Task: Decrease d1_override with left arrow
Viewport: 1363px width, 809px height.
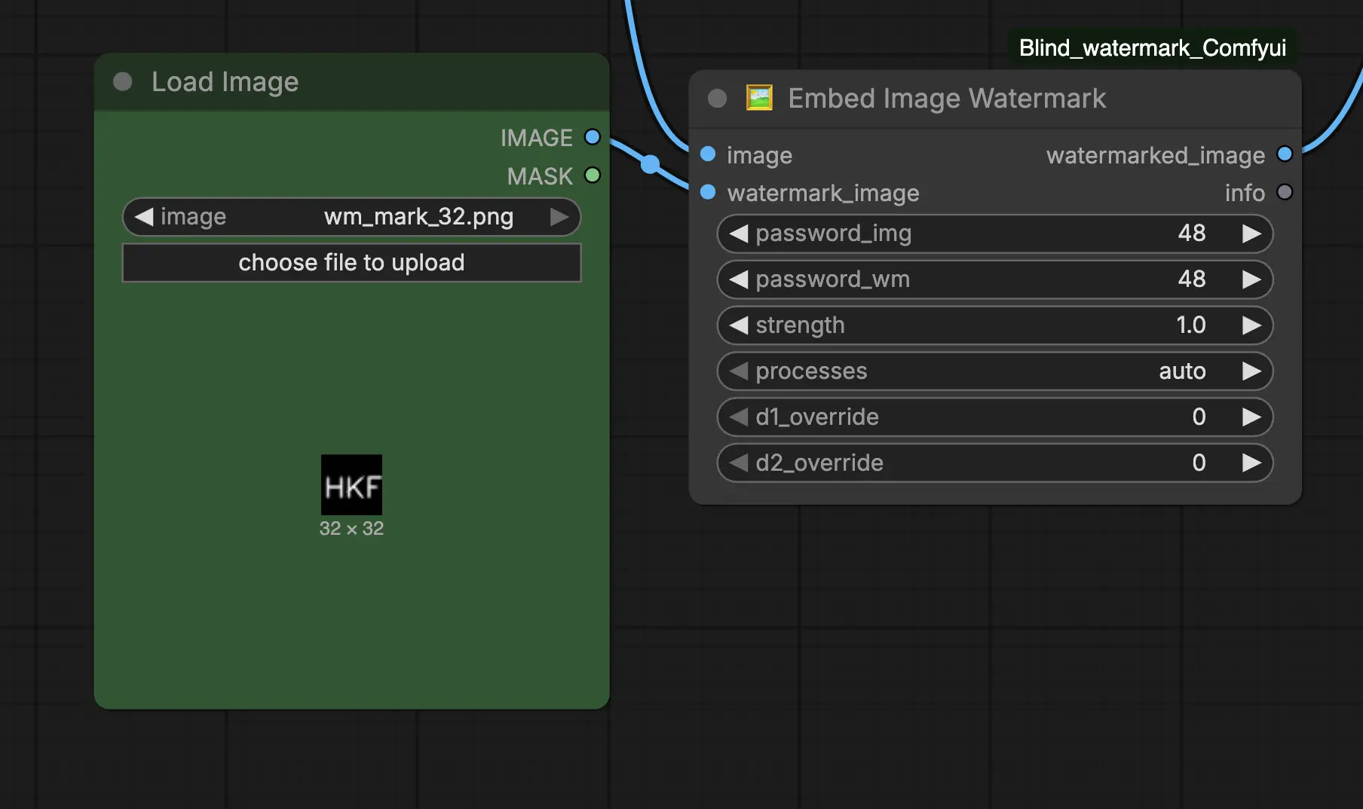Action: 739,417
